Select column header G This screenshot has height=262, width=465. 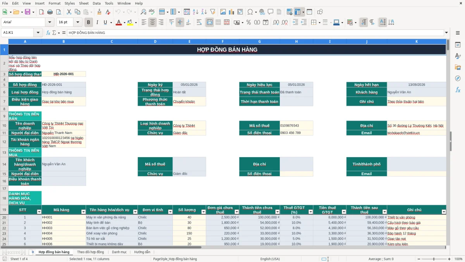(259, 41)
